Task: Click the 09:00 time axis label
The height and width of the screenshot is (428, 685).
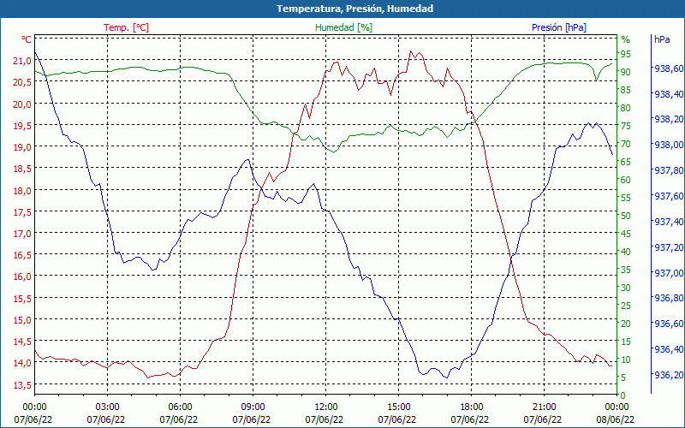Action: click(252, 407)
